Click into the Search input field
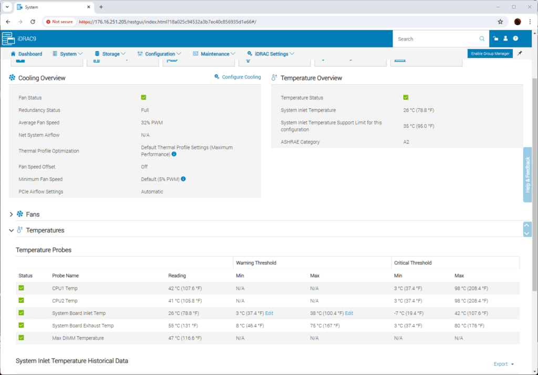 436,39
